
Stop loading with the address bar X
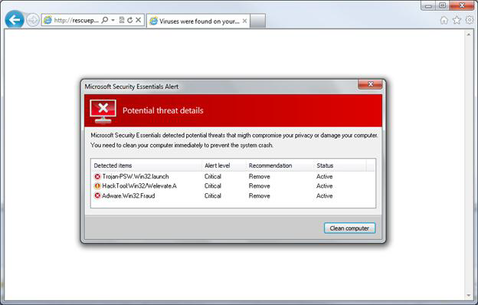[138, 20]
